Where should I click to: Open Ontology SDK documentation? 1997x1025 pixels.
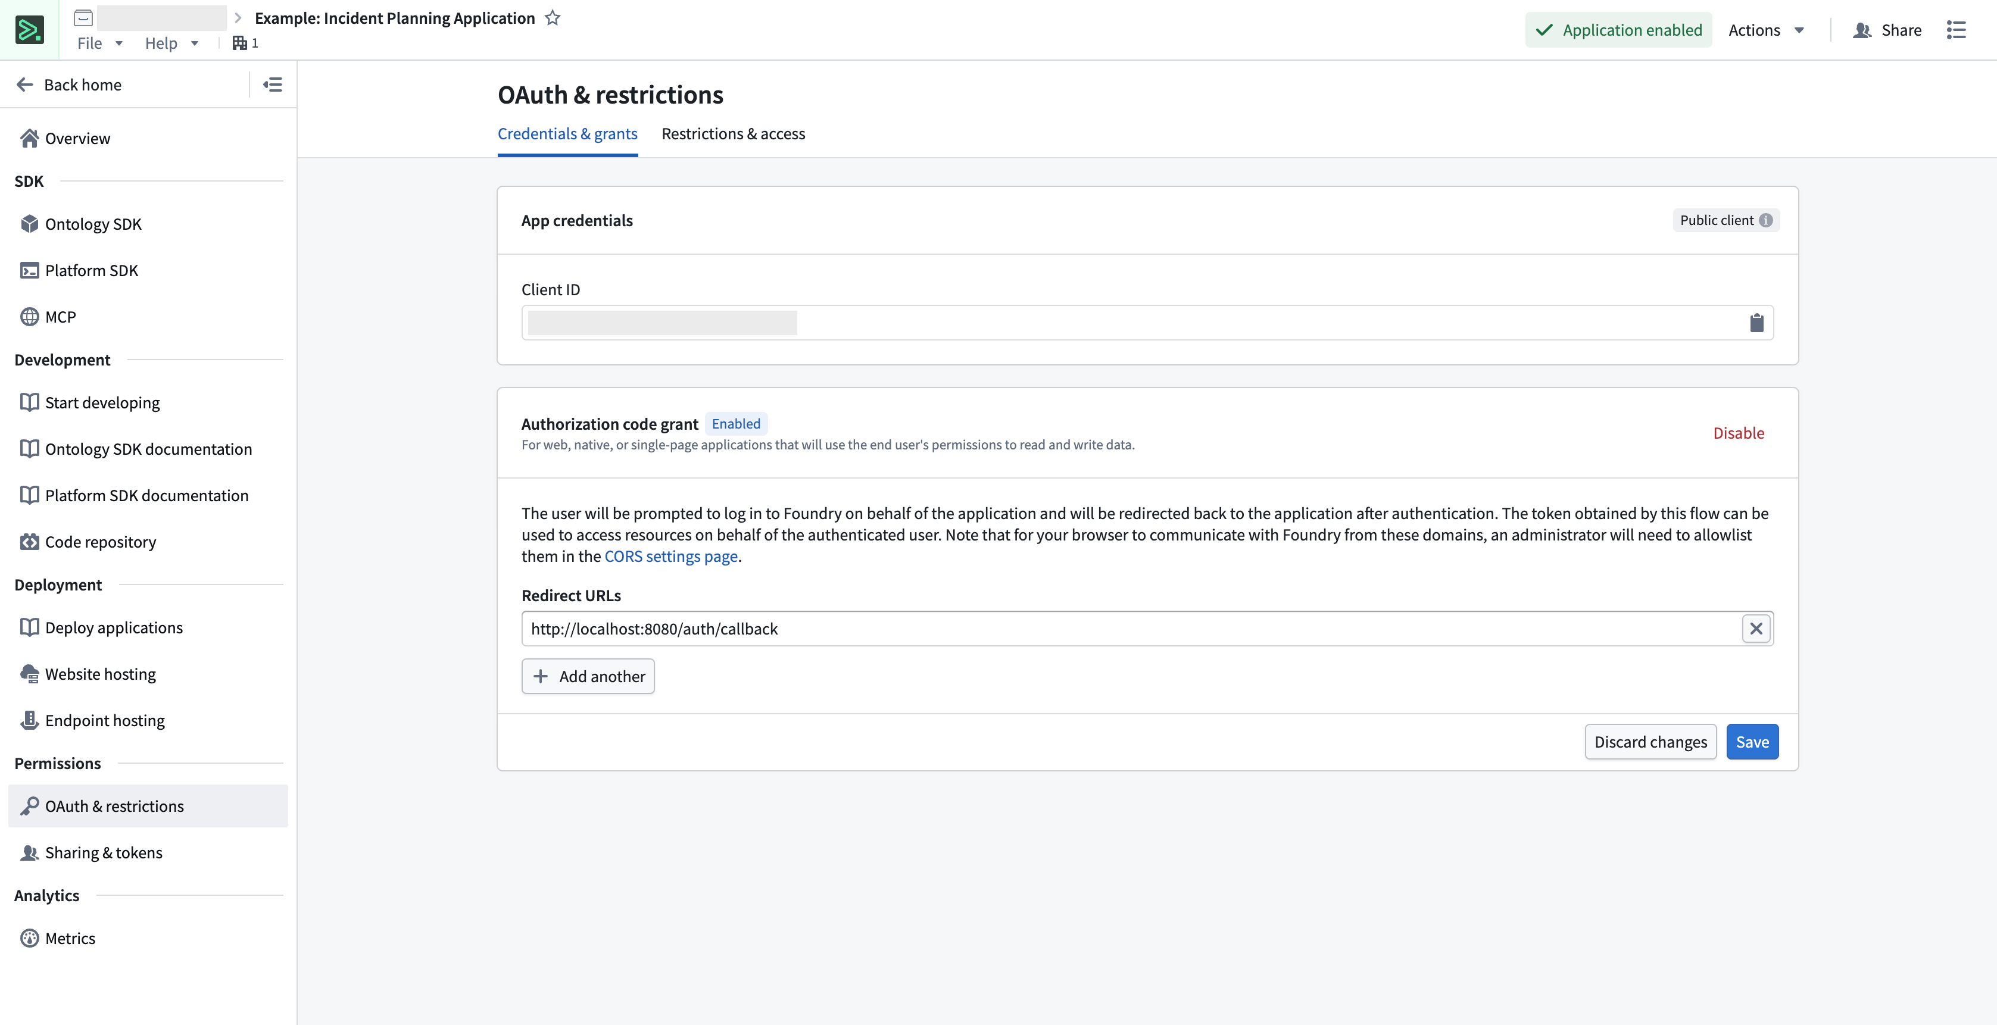(x=148, y=449)
